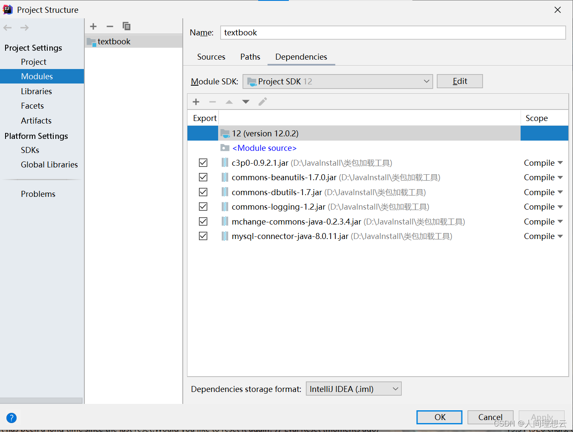Click the commons-dbutils jar library icon
573x432 pixels.
pos(225,192)
